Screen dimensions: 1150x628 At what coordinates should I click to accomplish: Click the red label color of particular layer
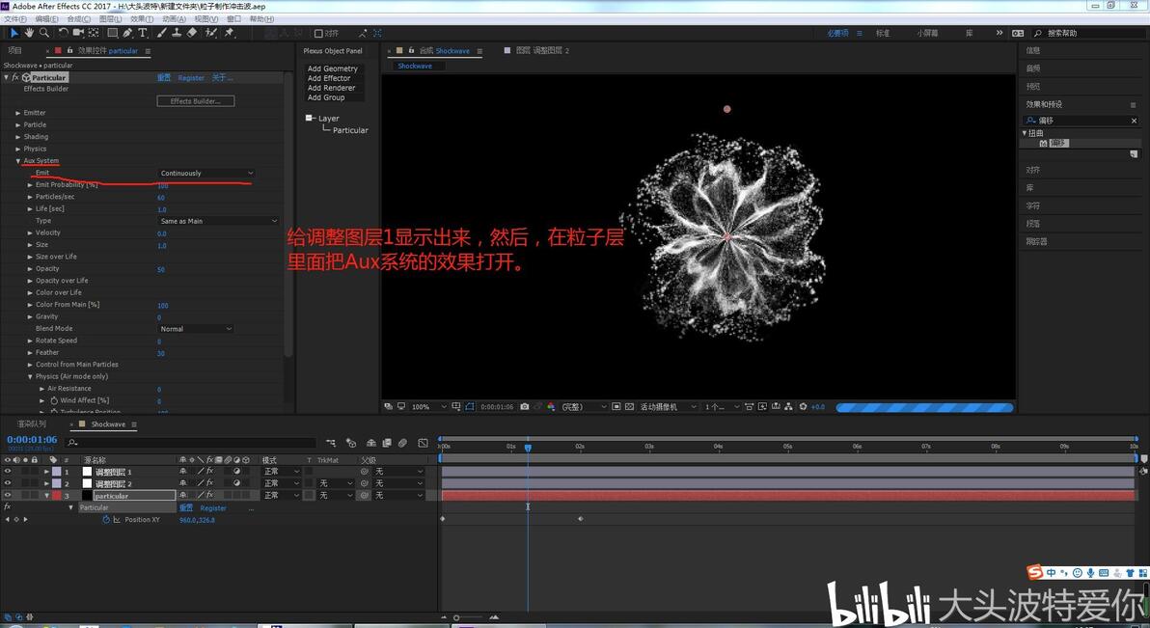click(x=57, y=495)
